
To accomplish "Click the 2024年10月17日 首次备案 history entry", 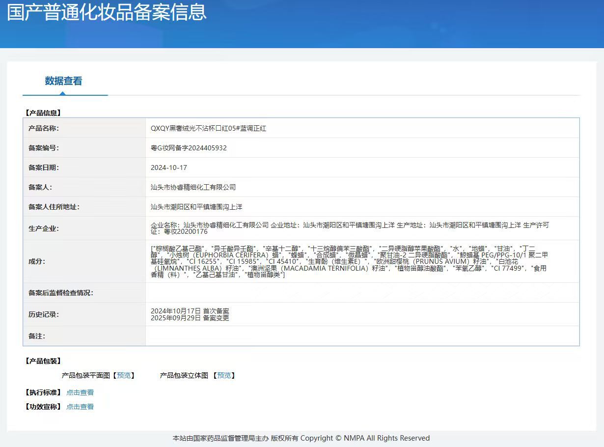I will 190,311.
